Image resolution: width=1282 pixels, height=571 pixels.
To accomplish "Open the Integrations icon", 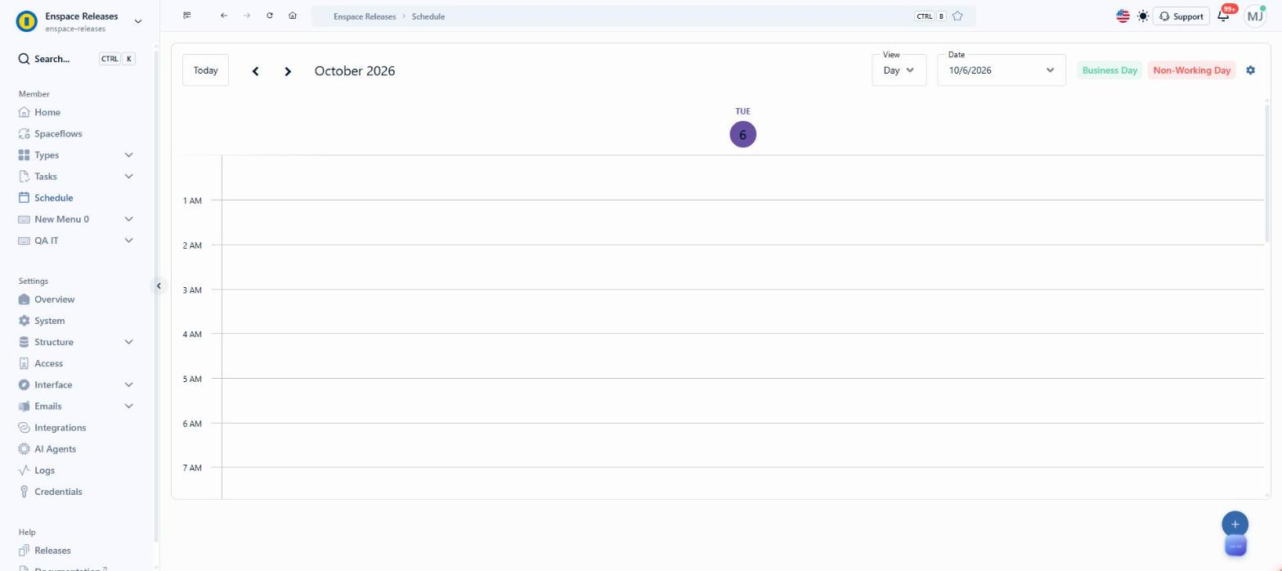I will 24,427.
